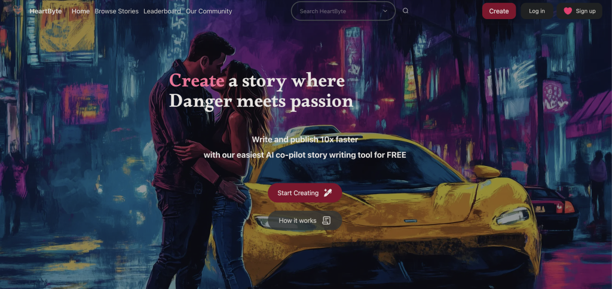Click the HeartByte brand name
Viewport: 612px width, 289px height.
tap(45, 11)
